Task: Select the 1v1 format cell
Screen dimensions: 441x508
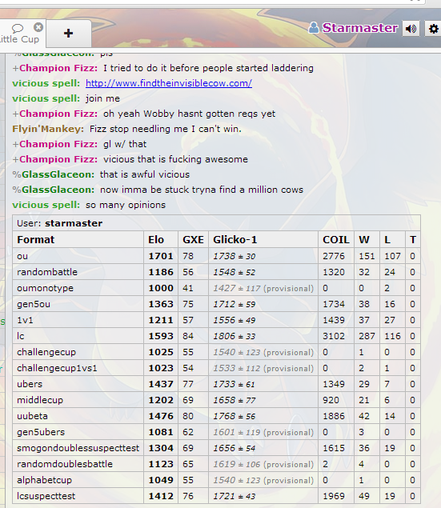Action: pos(78,320)
